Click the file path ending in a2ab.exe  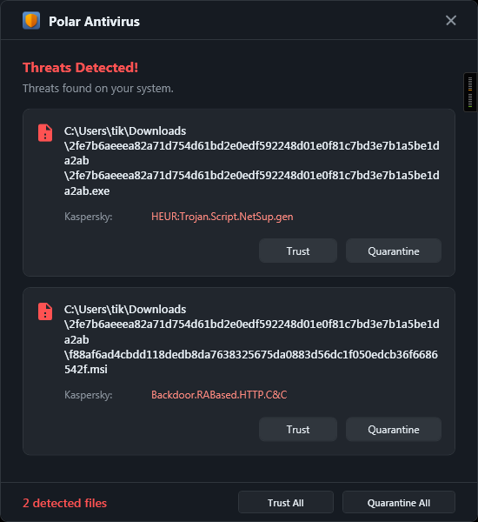[x=252, y=161]
